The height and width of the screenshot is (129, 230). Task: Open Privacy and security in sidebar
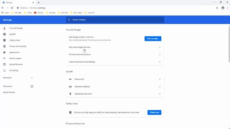[x=18, y=46]
